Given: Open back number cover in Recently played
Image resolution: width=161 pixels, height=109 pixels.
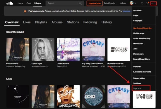Looking at the screenshot, I should [x=18, y=50].
